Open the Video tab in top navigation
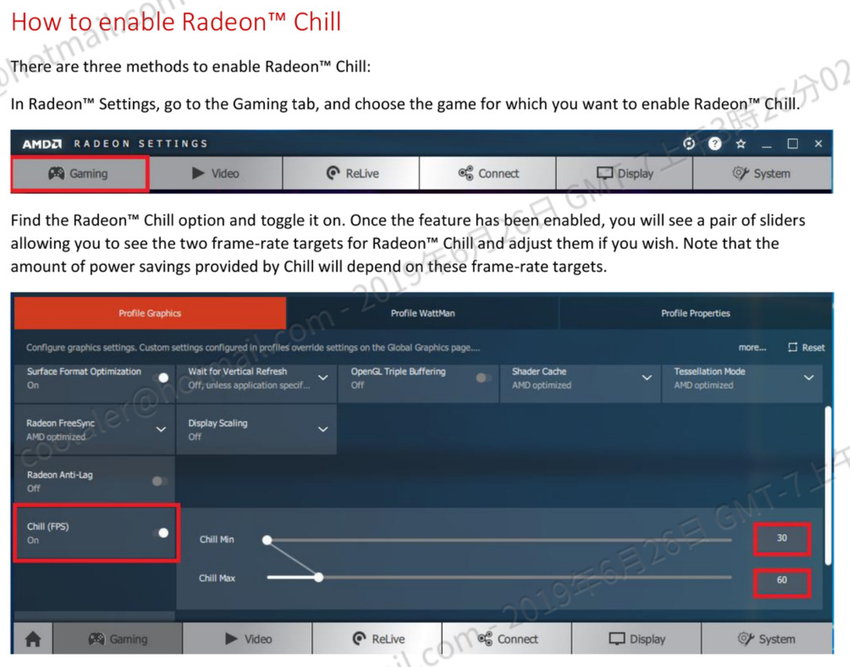Image resolution: width=850 pixels, height=667 pixels. [x=216, y=173]
